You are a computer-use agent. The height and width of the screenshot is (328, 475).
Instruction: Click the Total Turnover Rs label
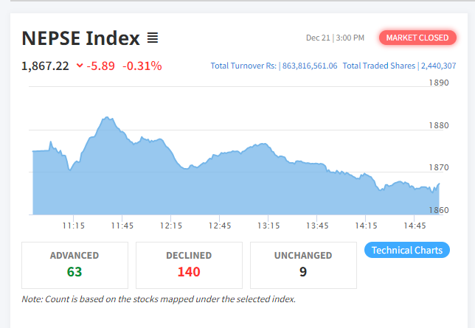(x=244, y=66)
